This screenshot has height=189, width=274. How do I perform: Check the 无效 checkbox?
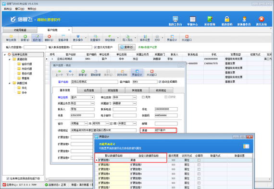(x=143, y=97)
